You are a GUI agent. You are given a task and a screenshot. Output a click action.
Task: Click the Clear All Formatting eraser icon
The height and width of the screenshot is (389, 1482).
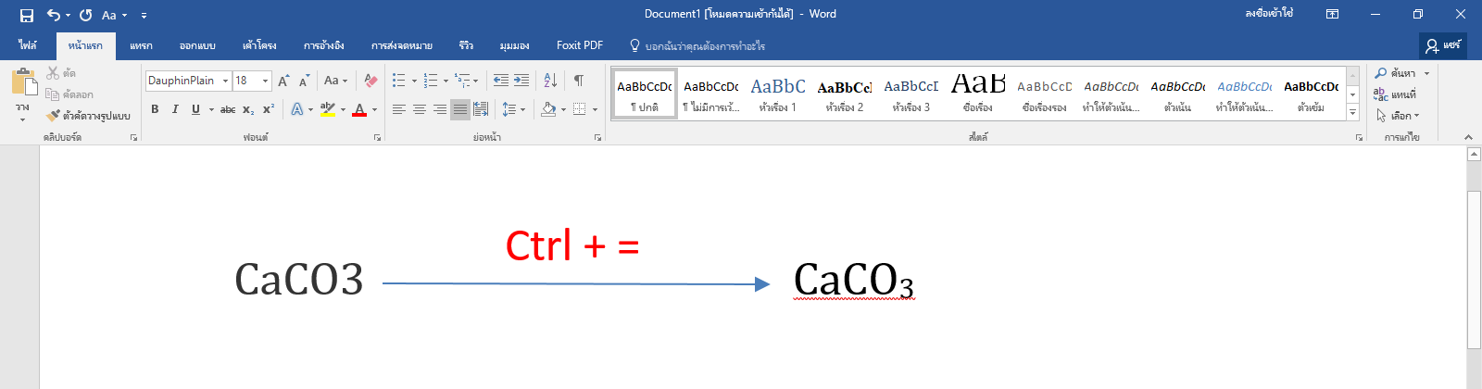pyautogui.click(x=370, y=81)
